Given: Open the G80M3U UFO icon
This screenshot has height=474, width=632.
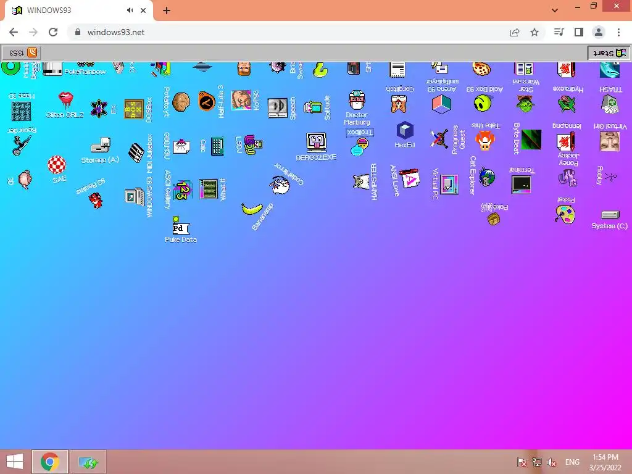Looking at the screenshot, I should pyautogui.click(x=181, y=146).
